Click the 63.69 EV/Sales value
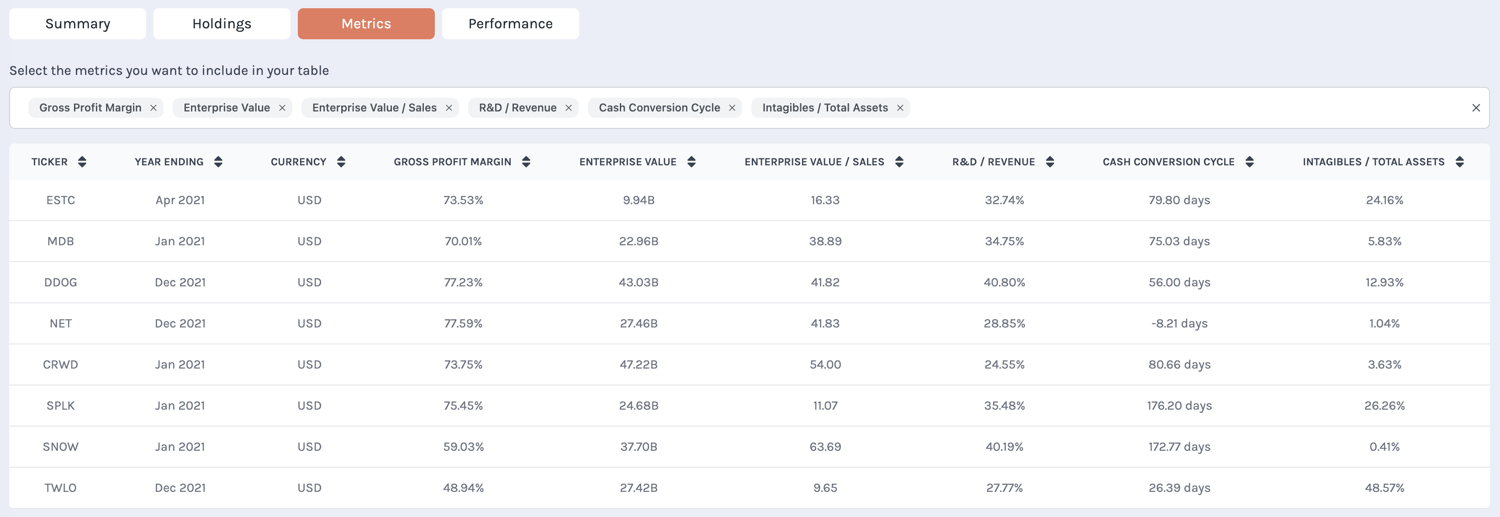Image resolution: width=1500 pixels, height=517 pixels. (x=825, y=447)
